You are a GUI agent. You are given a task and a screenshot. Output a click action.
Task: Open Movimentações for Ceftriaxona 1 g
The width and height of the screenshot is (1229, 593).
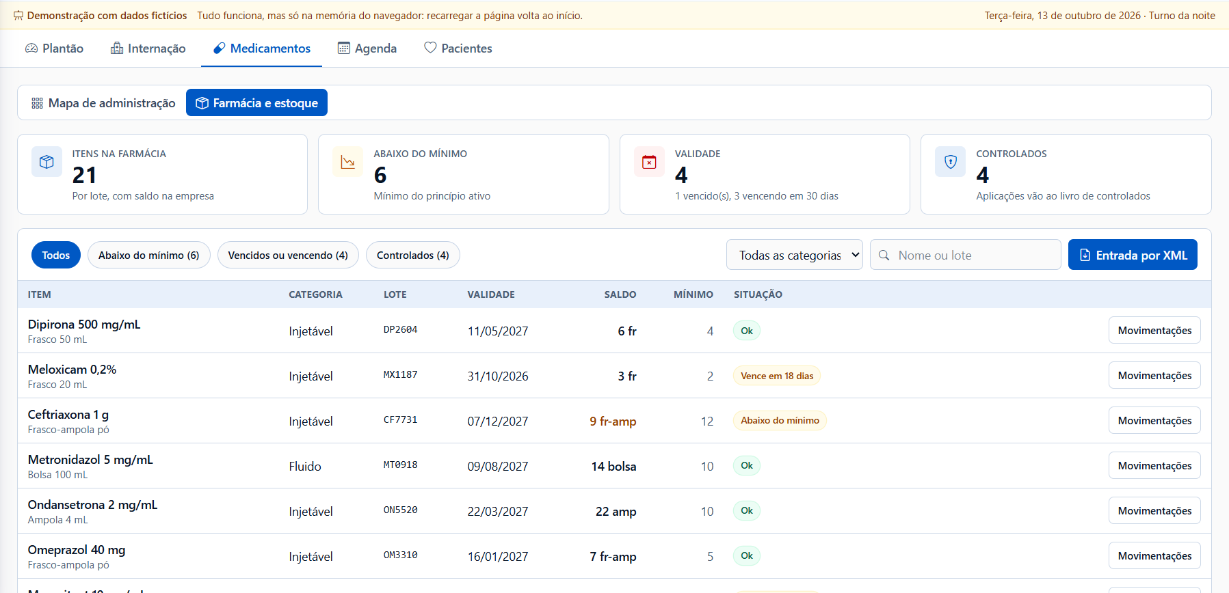click(x=1154, y=421)
